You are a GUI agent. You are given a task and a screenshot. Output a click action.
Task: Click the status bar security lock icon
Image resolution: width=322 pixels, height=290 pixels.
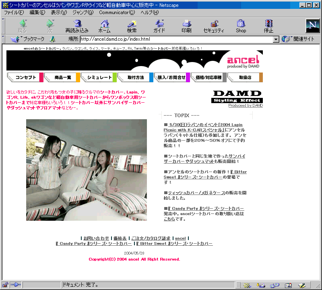[x=5, y=285]
